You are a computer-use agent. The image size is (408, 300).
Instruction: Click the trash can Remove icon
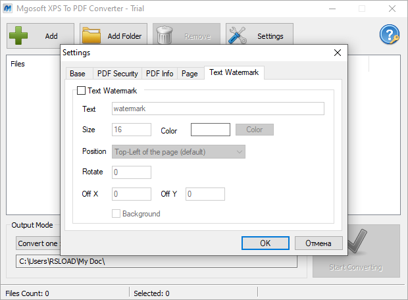tap(165, 35)
